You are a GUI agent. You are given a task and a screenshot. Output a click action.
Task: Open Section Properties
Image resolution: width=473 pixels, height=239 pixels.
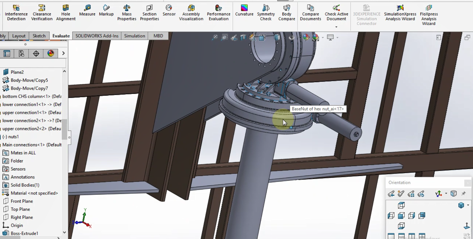(149, 13)
